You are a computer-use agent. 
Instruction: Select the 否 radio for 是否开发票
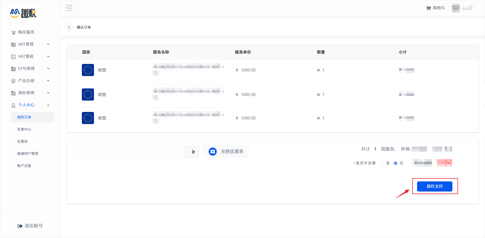(x=396, y=163)
